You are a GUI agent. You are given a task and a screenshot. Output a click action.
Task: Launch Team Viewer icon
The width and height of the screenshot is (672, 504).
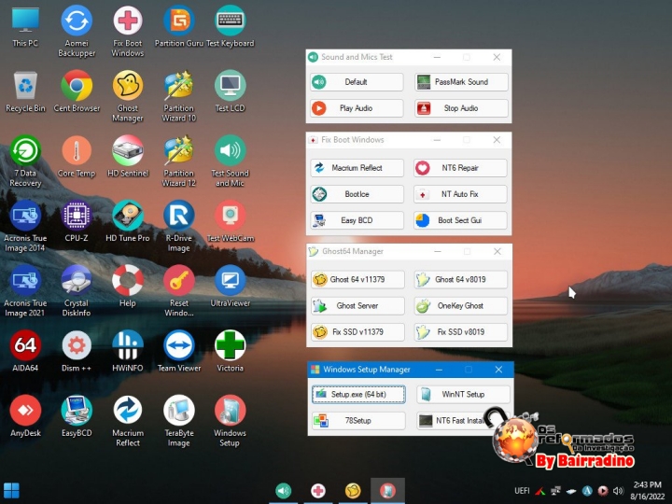click(178, 351)
